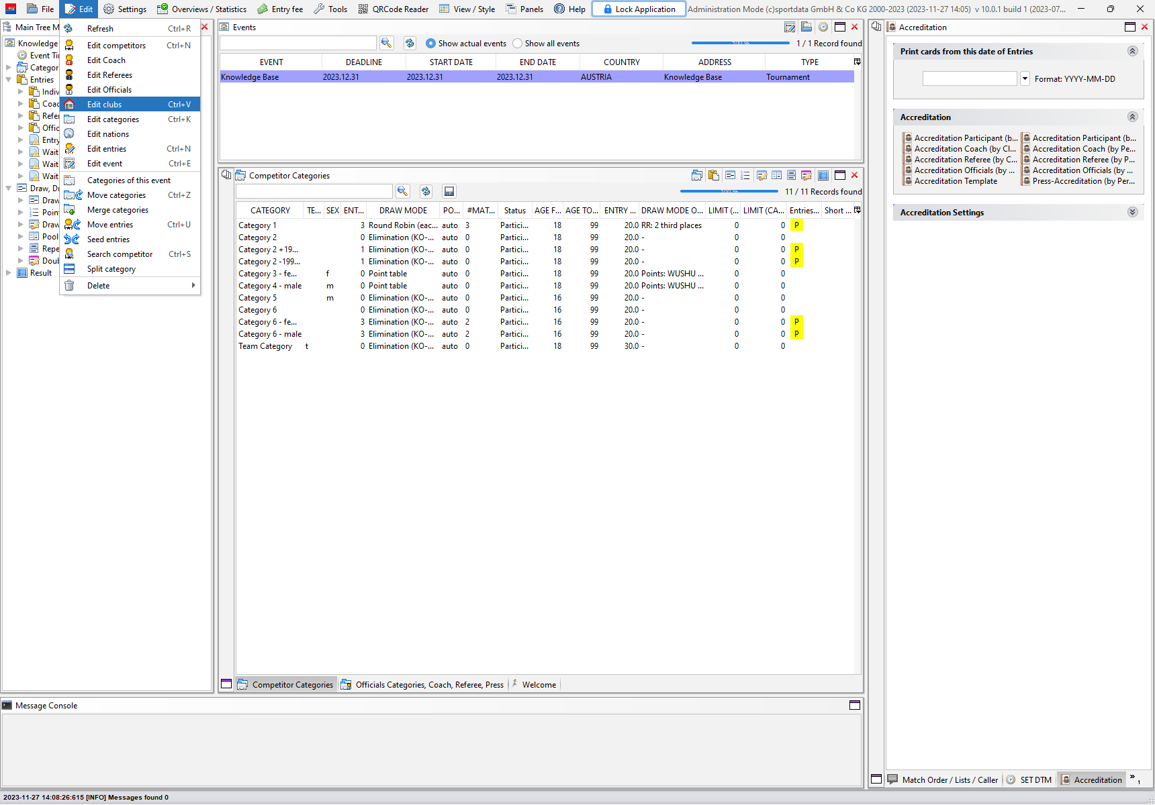Click the Competitor Categories search input field
The image size is (1155, 805).
tap(314, 191)
